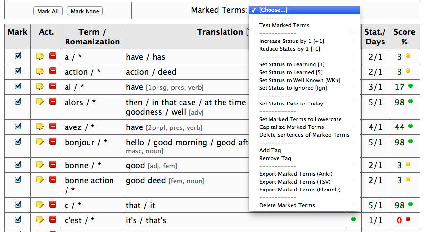Click the edit note icon for 'alors'
The height and width of the screenshot is (232, 427).
(40, 102)
